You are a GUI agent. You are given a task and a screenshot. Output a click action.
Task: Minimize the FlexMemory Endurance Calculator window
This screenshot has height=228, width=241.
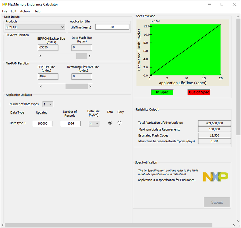210,4
